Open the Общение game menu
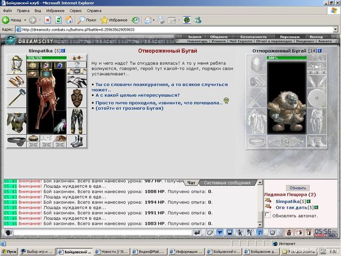The height and width of the screenshot is (256, 341). pos(219,37)
